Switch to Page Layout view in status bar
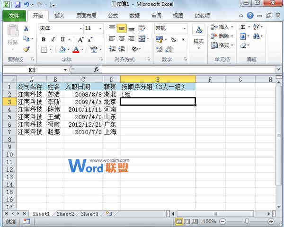The width and height of the screenshot is (284, 227). (187, 221)
